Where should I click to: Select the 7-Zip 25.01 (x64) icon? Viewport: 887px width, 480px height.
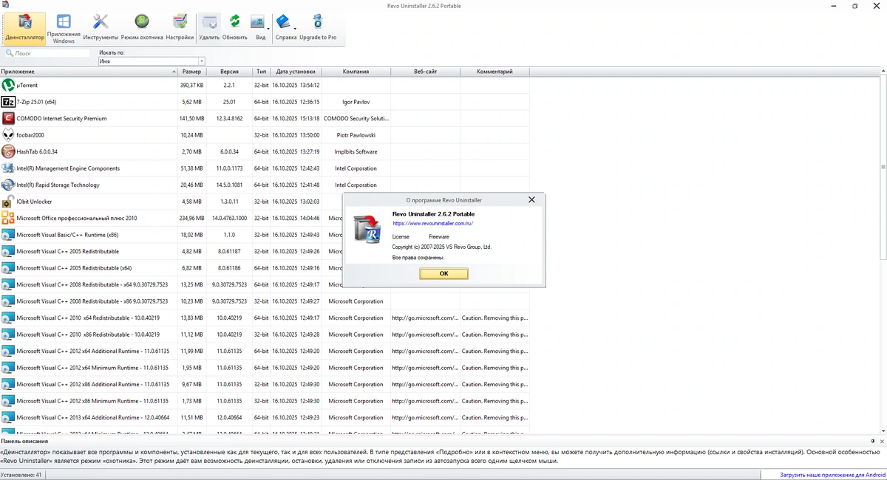pyautogui.click(x=8, y=102)
